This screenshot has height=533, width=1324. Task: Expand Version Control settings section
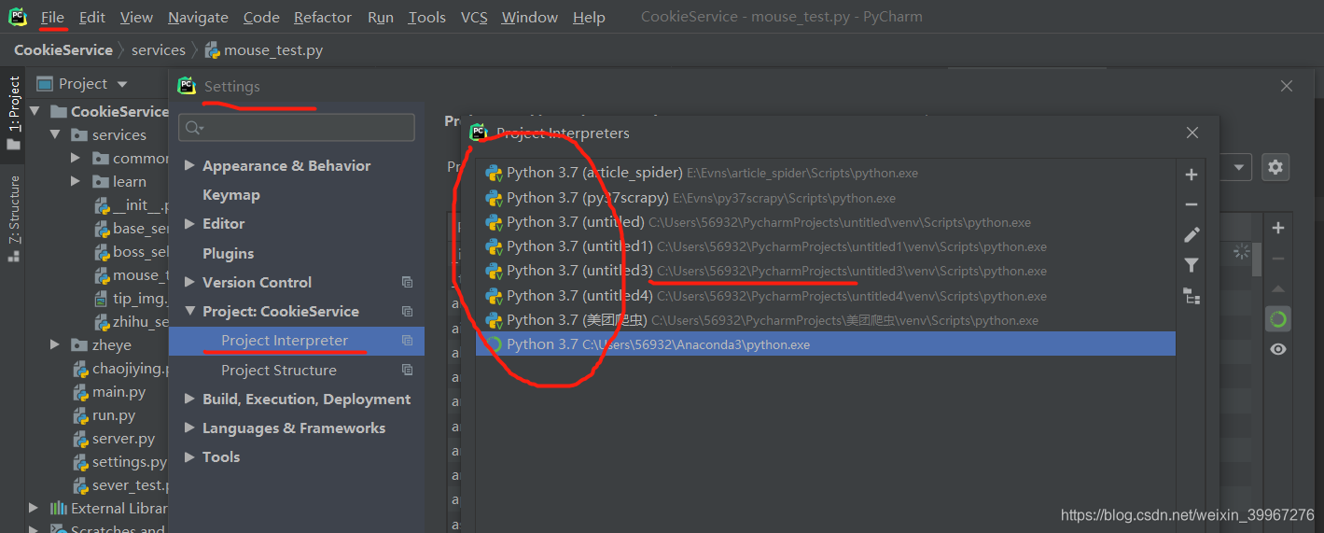[189, 282]
